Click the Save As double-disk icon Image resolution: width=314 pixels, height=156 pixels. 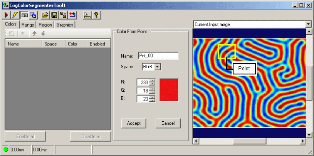coord(63,15)
